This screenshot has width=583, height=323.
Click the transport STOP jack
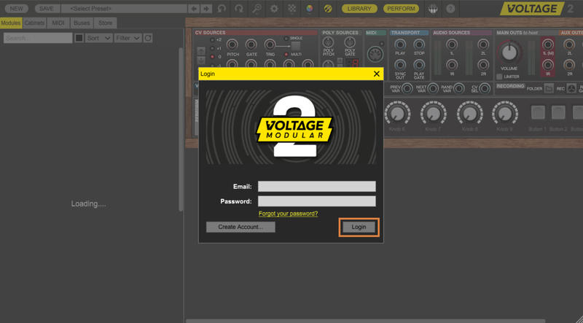pos(419,44)
